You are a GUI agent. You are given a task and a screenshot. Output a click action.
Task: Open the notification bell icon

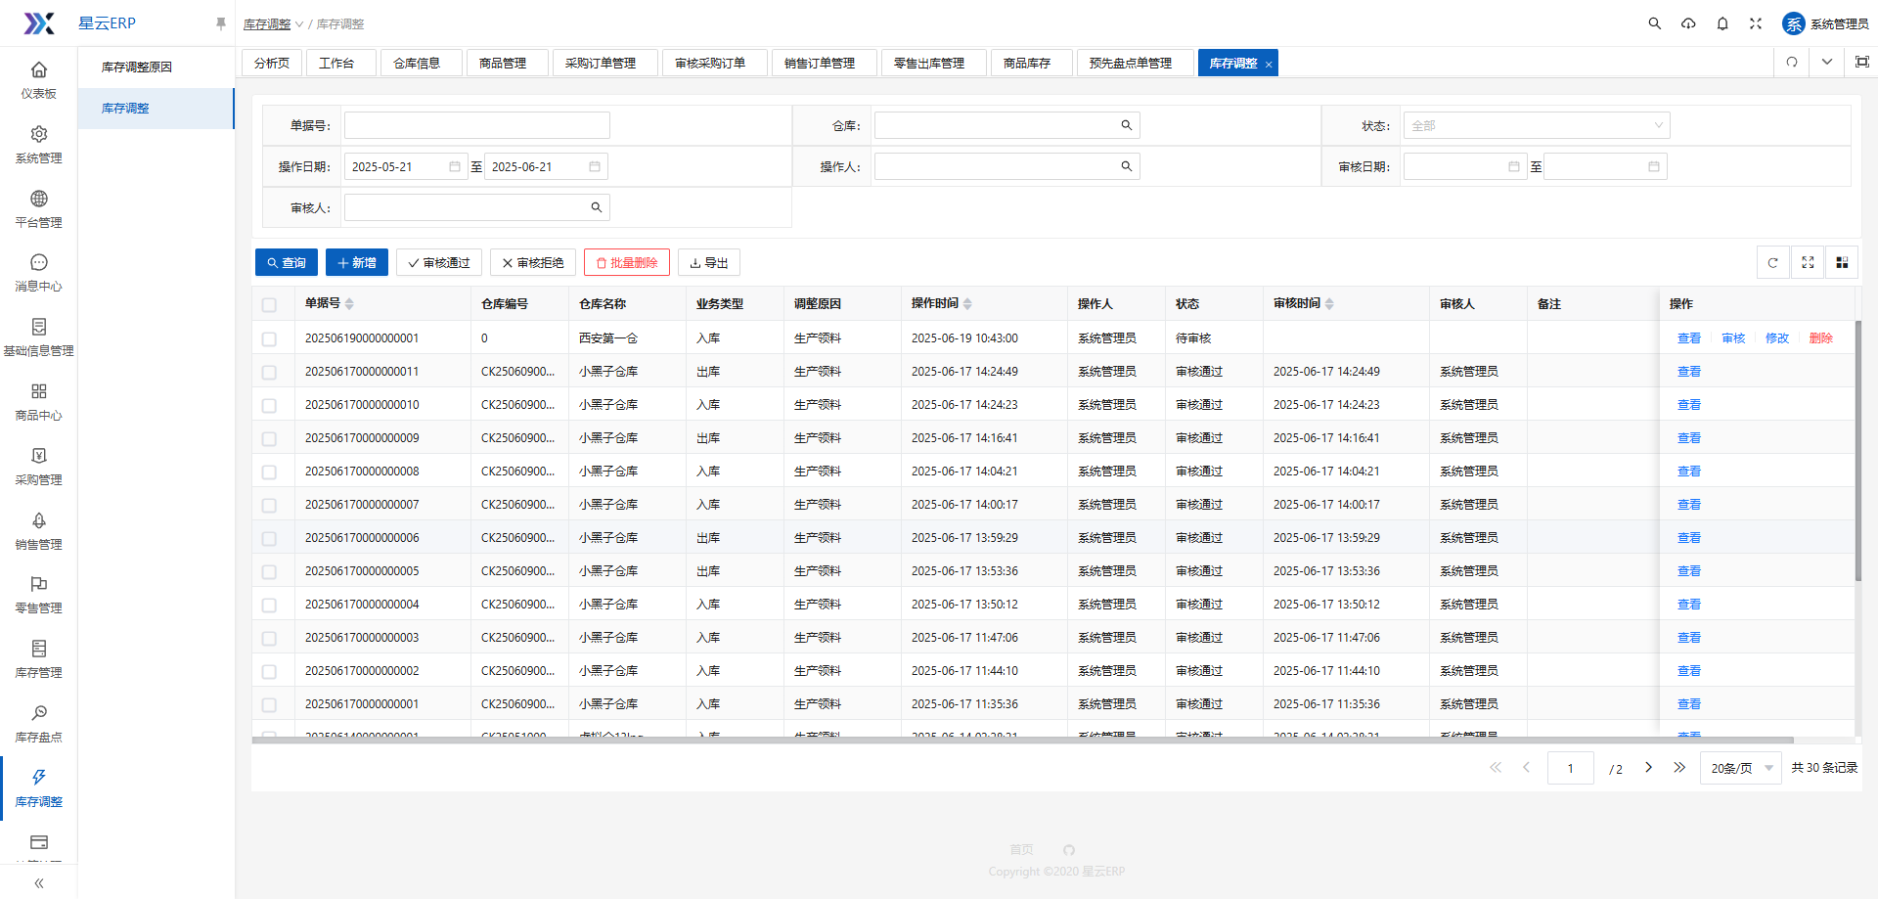point(1722,23)
